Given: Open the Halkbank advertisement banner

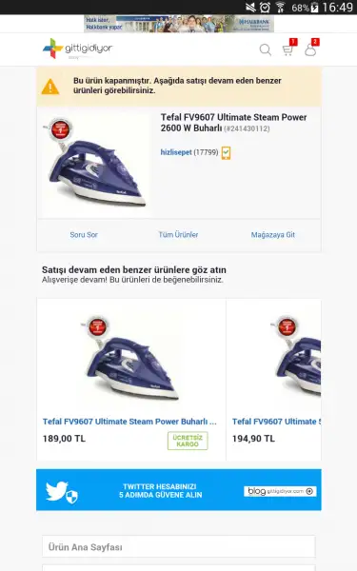Looking at the screenshot, I should [179, 24].
